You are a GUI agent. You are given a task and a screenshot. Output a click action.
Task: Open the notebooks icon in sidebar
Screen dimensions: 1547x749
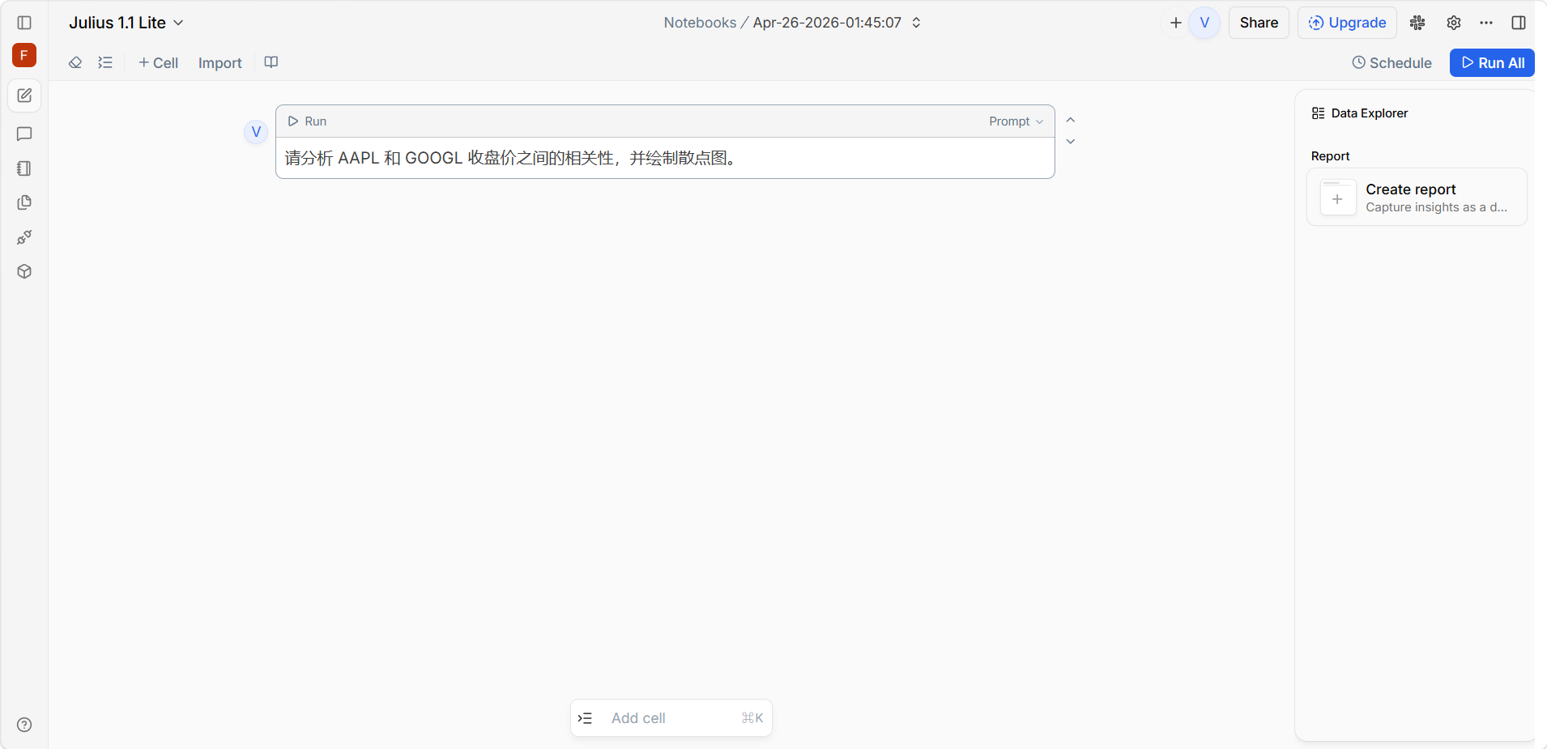coord(24,168)
